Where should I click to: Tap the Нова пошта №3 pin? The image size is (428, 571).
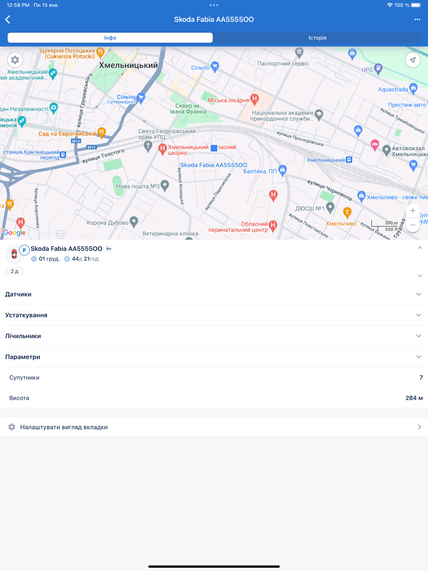click(x=165, y=185)
